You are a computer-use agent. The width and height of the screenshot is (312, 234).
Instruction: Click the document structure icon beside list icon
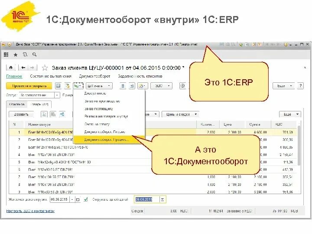point(132,86)
